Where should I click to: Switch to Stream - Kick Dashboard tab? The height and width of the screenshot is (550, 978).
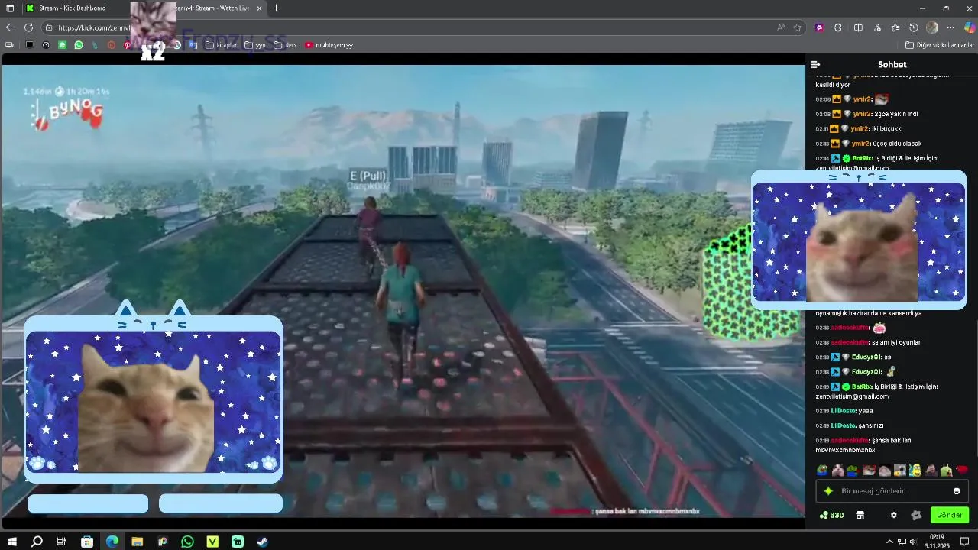click(x=73, y=8)
